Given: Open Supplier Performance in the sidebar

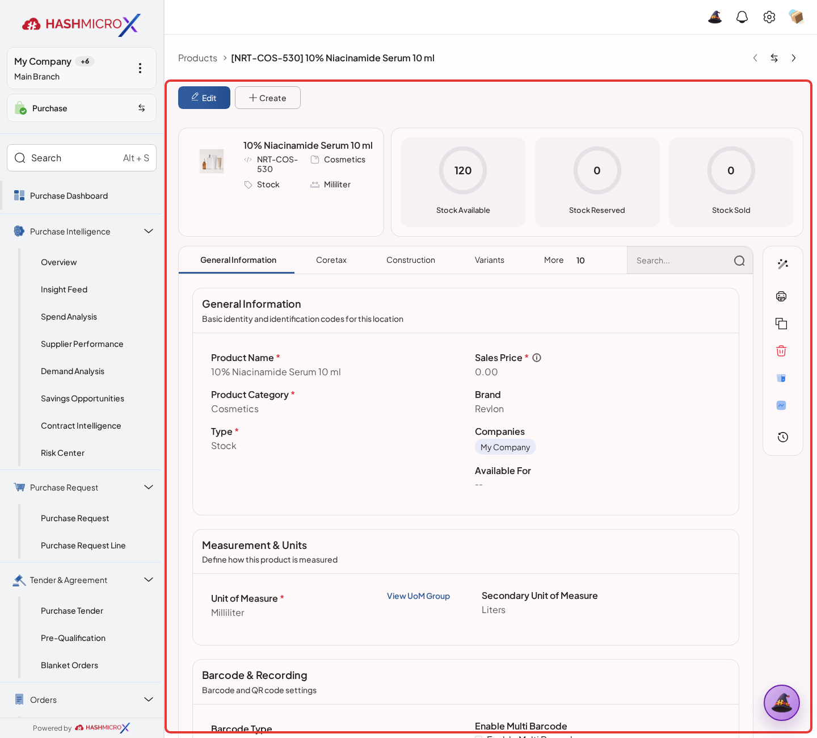Looking at the screenshot, I should [x=82, y=344].
